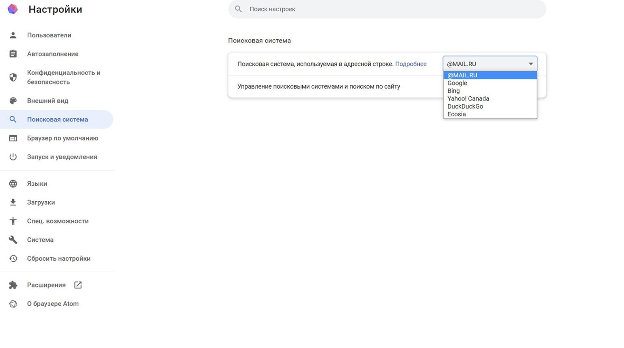
Task: Click the Atom browser logo icon
Action: 13,9
